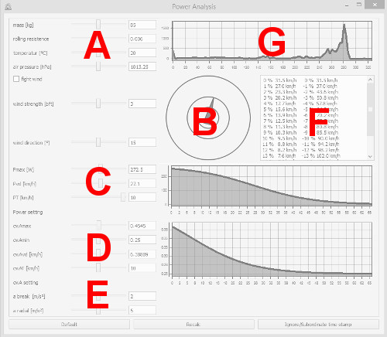Click the PT [km/h] slider handle
This screenshot has width=387, height=337.
click(123, 197)
